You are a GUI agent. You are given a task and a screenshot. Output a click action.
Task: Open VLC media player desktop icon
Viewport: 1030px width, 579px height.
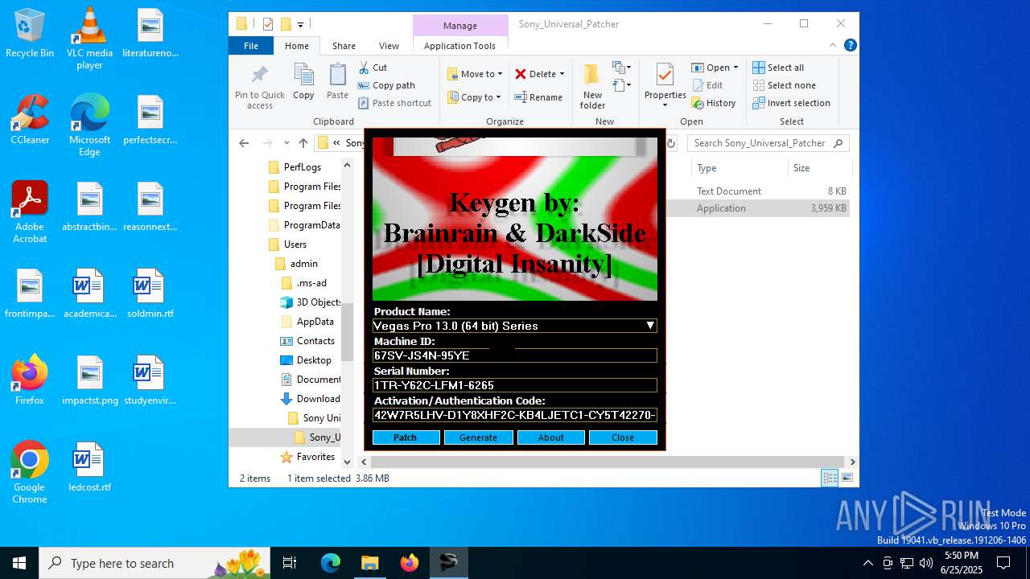pyautogui.click(x=89, y=39)
